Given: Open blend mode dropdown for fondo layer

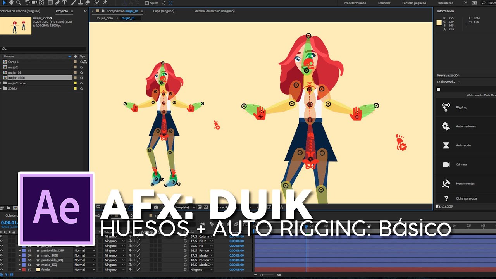Looking at the screenshot, I should click(84, 269).
